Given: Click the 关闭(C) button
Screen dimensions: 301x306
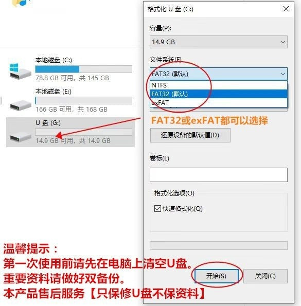Looking at the screenshot, I should [x=265, y=276].
